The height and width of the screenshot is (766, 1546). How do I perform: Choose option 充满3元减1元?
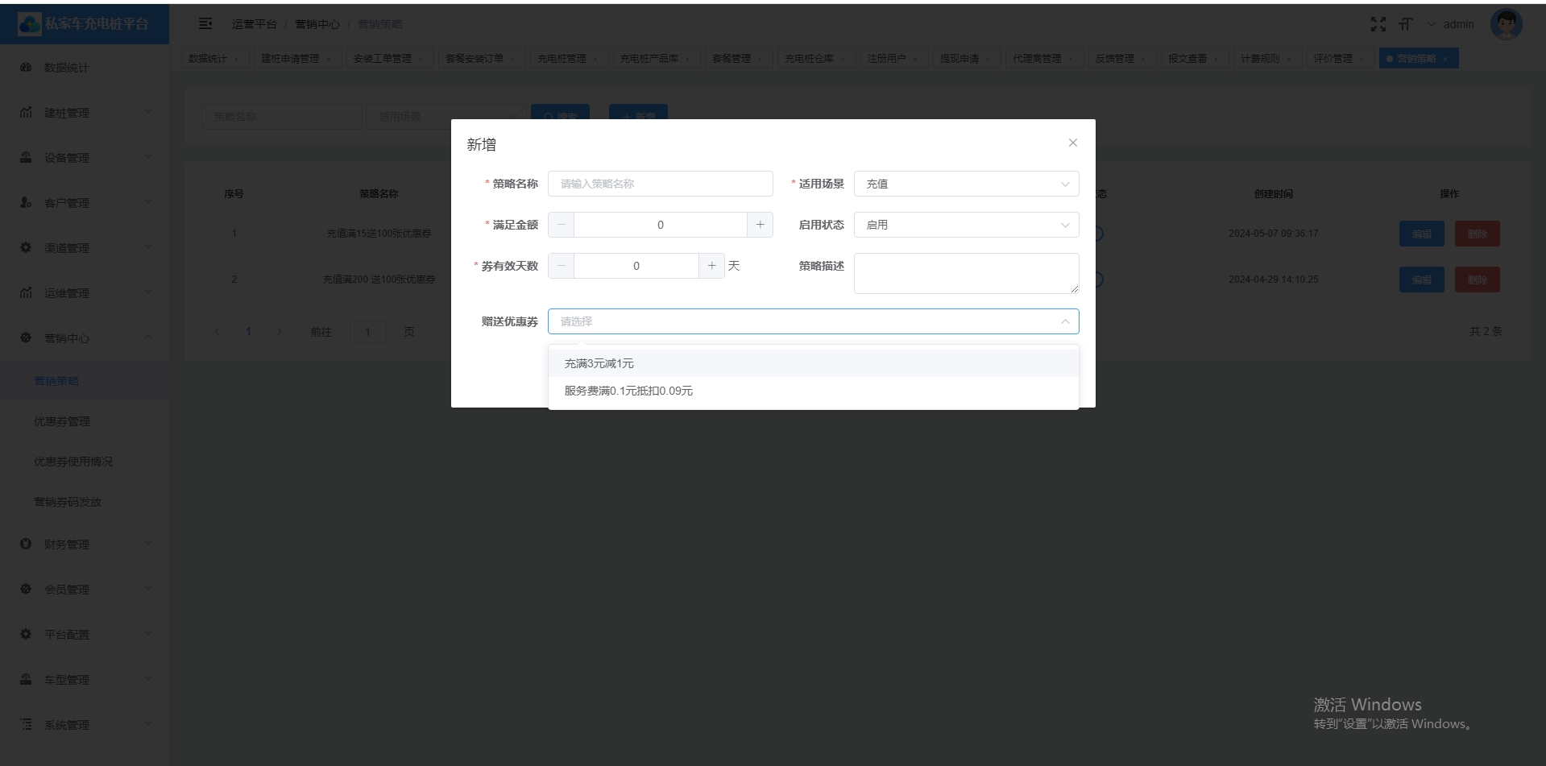click(x=813, y=363)
